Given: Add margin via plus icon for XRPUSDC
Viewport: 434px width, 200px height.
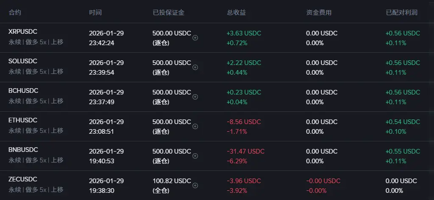Looking at the screenshot, I should pos(195,38).
